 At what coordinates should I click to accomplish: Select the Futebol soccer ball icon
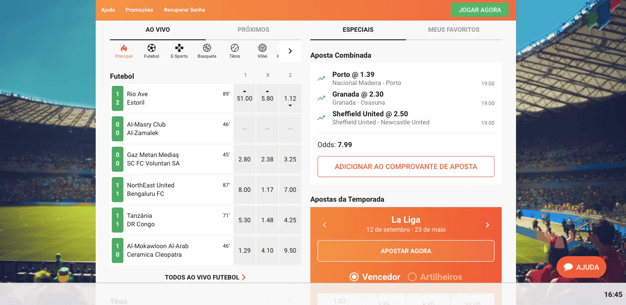[x=152, y=48]
